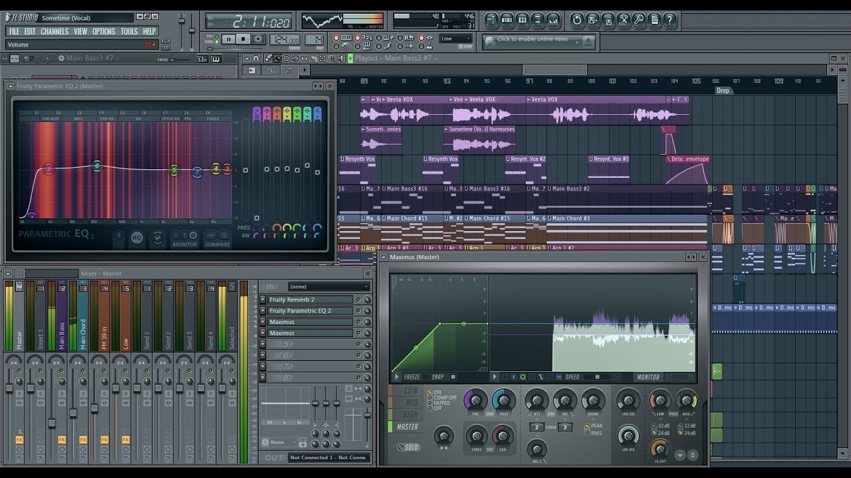Click the save project toolbar icon

point(592,20)
